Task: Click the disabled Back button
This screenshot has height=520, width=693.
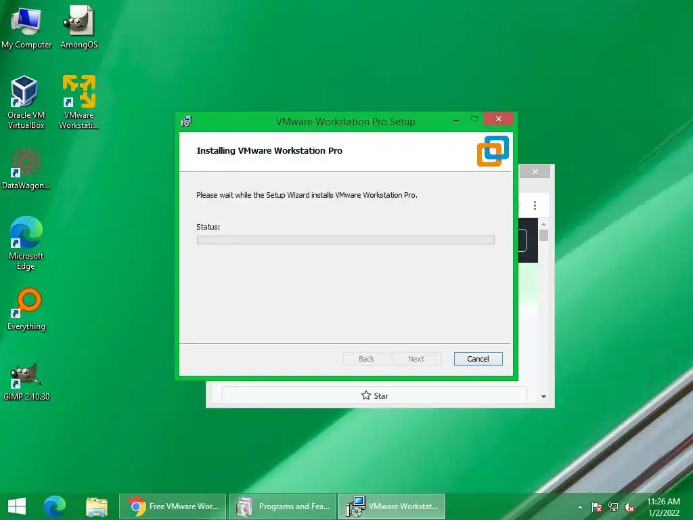Action: [366, 359]
